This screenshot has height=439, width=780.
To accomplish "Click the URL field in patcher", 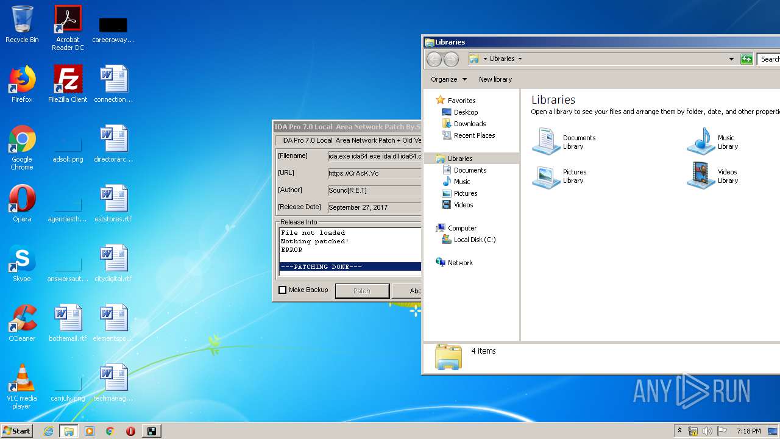I will [374, 173].
